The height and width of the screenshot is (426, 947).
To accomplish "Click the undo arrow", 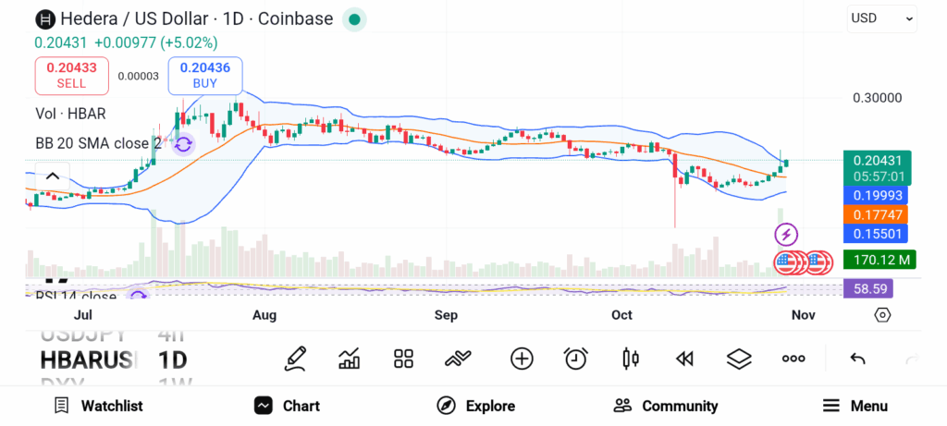I will pos(857,359).
